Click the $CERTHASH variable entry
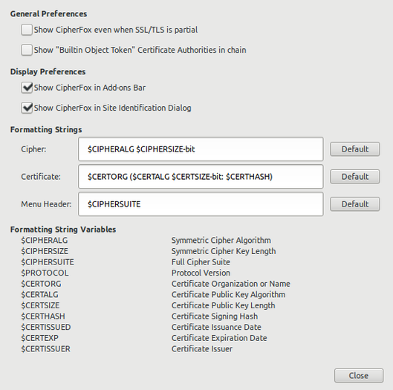 point(43,316)
